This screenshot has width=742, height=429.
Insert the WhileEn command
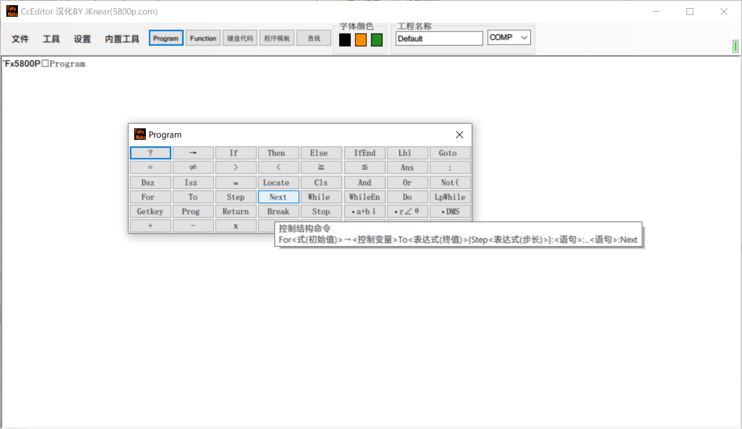(365, 197)
